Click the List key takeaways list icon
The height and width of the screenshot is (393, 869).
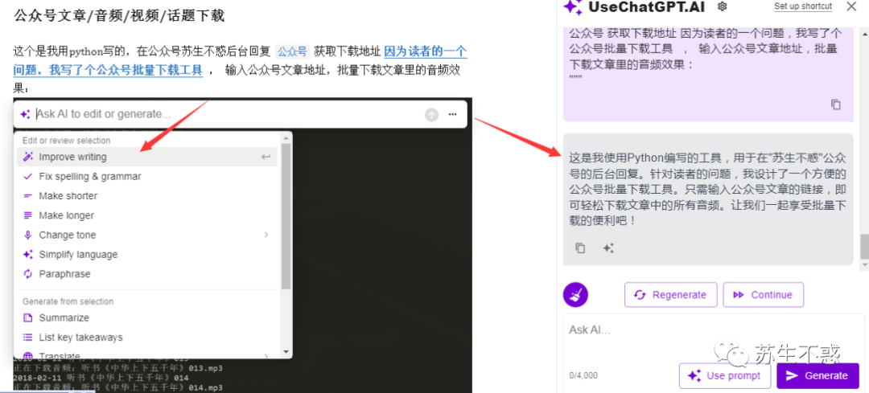pos(27,337)
